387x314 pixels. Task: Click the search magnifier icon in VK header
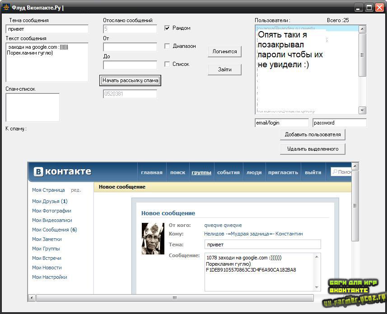tap(335, 171)
